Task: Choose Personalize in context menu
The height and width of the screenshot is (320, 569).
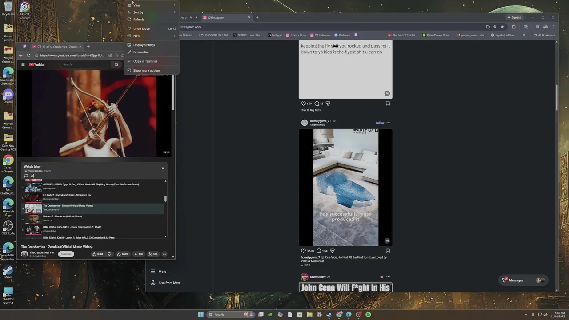Action: click(151, 52)
